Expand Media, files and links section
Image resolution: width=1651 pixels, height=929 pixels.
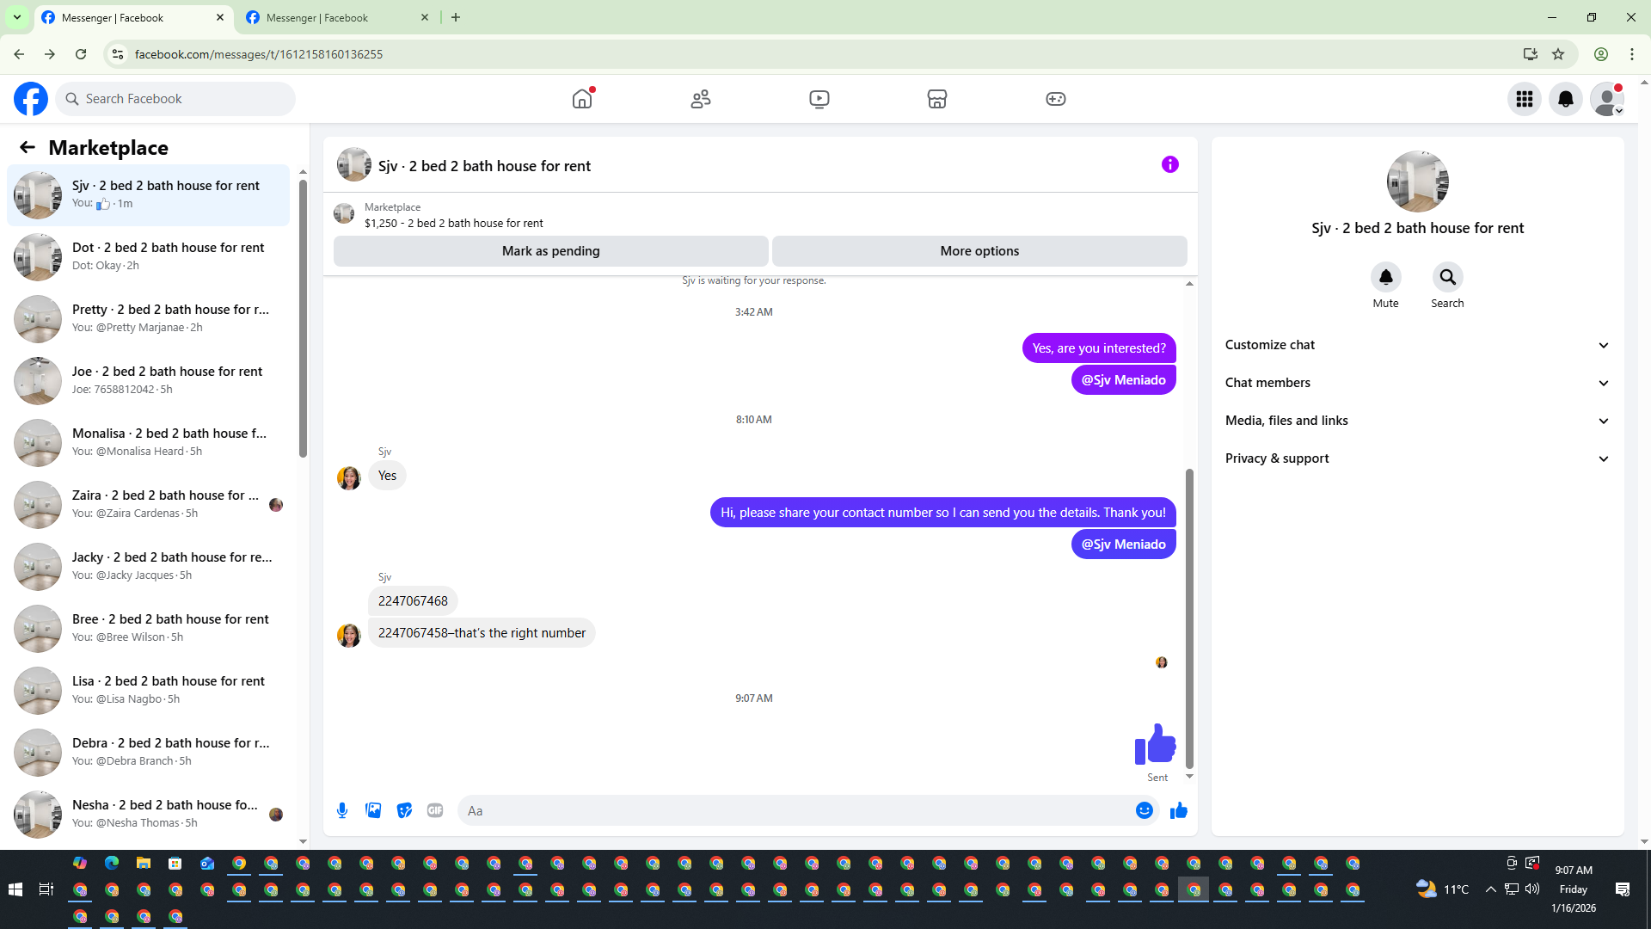point(1416,421)
